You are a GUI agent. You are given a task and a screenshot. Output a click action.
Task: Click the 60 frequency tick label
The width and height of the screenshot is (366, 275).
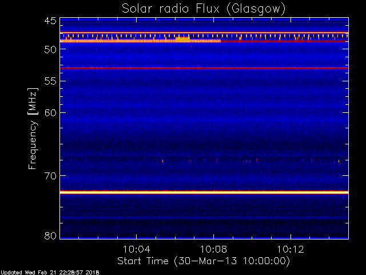pyautogui.click(x=50, y=113)
